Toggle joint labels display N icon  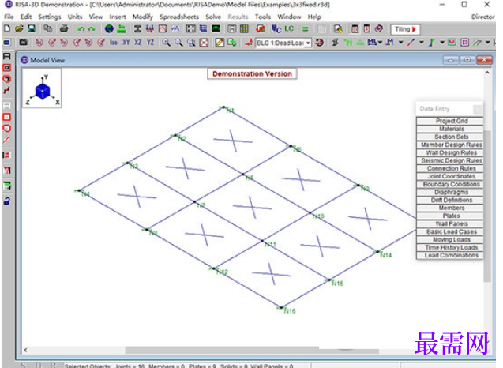click(347, 43)
